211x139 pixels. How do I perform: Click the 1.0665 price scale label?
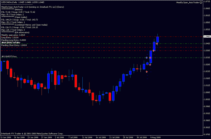pyautogui.click(x=207, y=8)
